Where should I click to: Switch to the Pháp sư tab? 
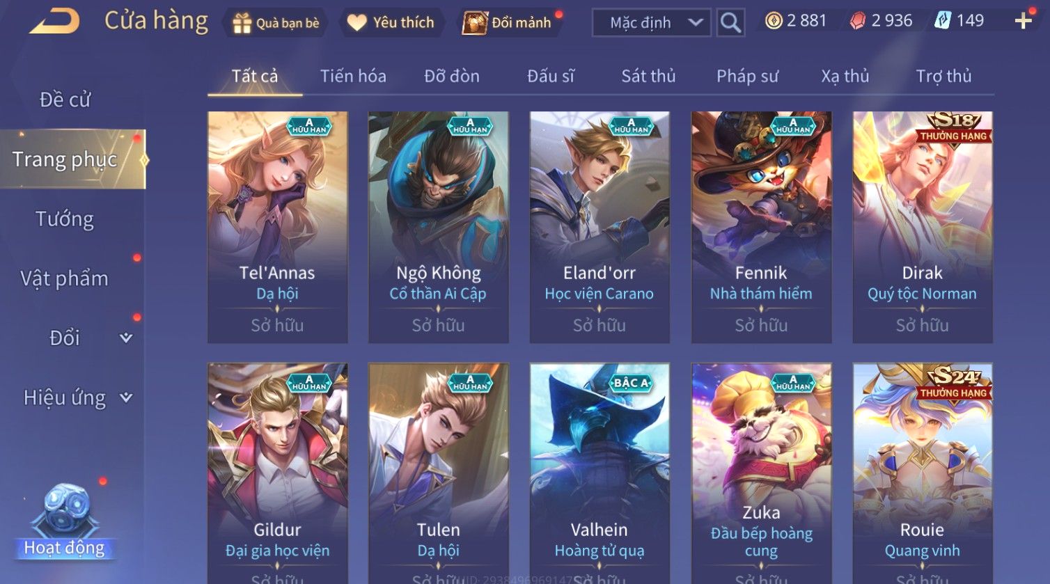(x=747, y=76)
